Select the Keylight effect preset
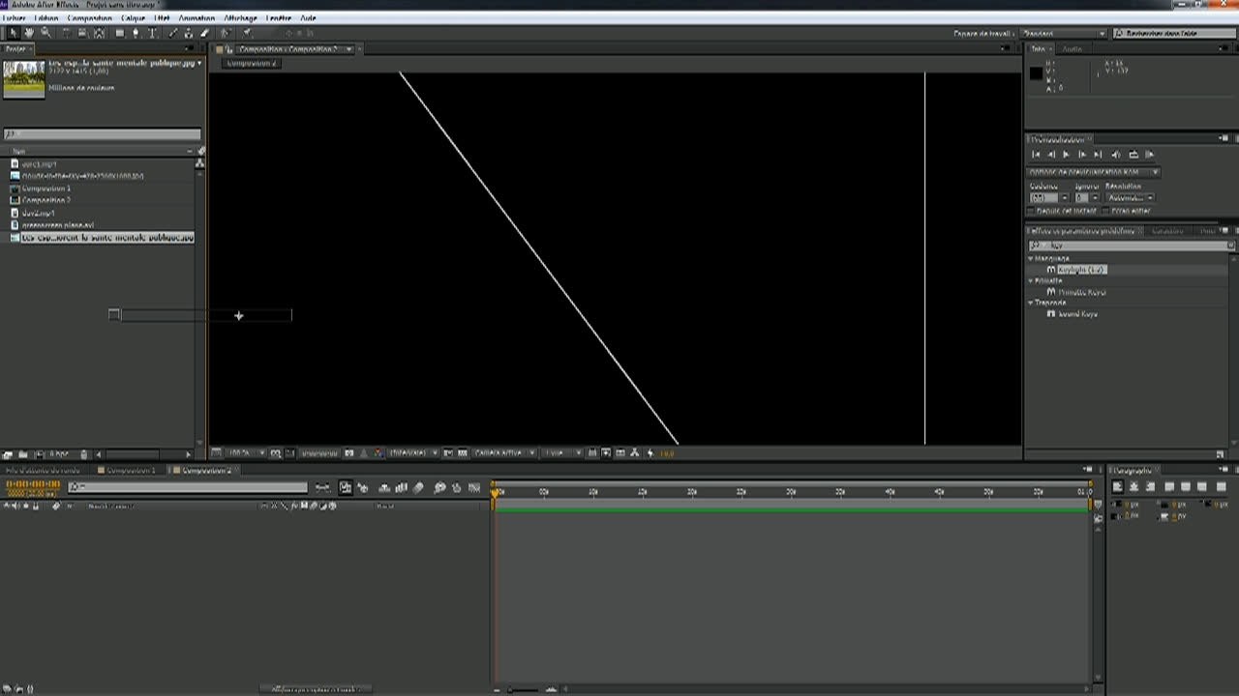The height and width of the screenshot is (696, 1239). tap(1081, 270)
